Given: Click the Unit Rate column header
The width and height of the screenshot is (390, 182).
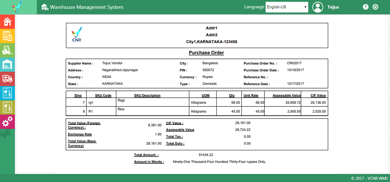Looking at the screenshot, I should [x=251, y=95].
